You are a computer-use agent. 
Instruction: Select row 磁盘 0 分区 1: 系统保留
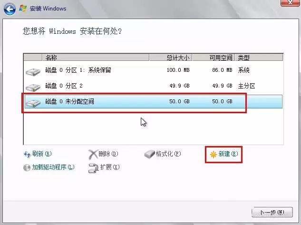[153, 70]
